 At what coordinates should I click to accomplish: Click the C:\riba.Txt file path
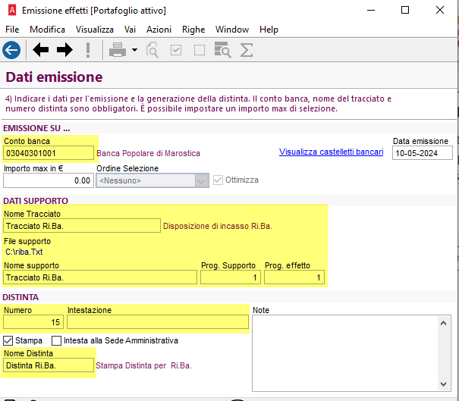[x=24, y=252]
